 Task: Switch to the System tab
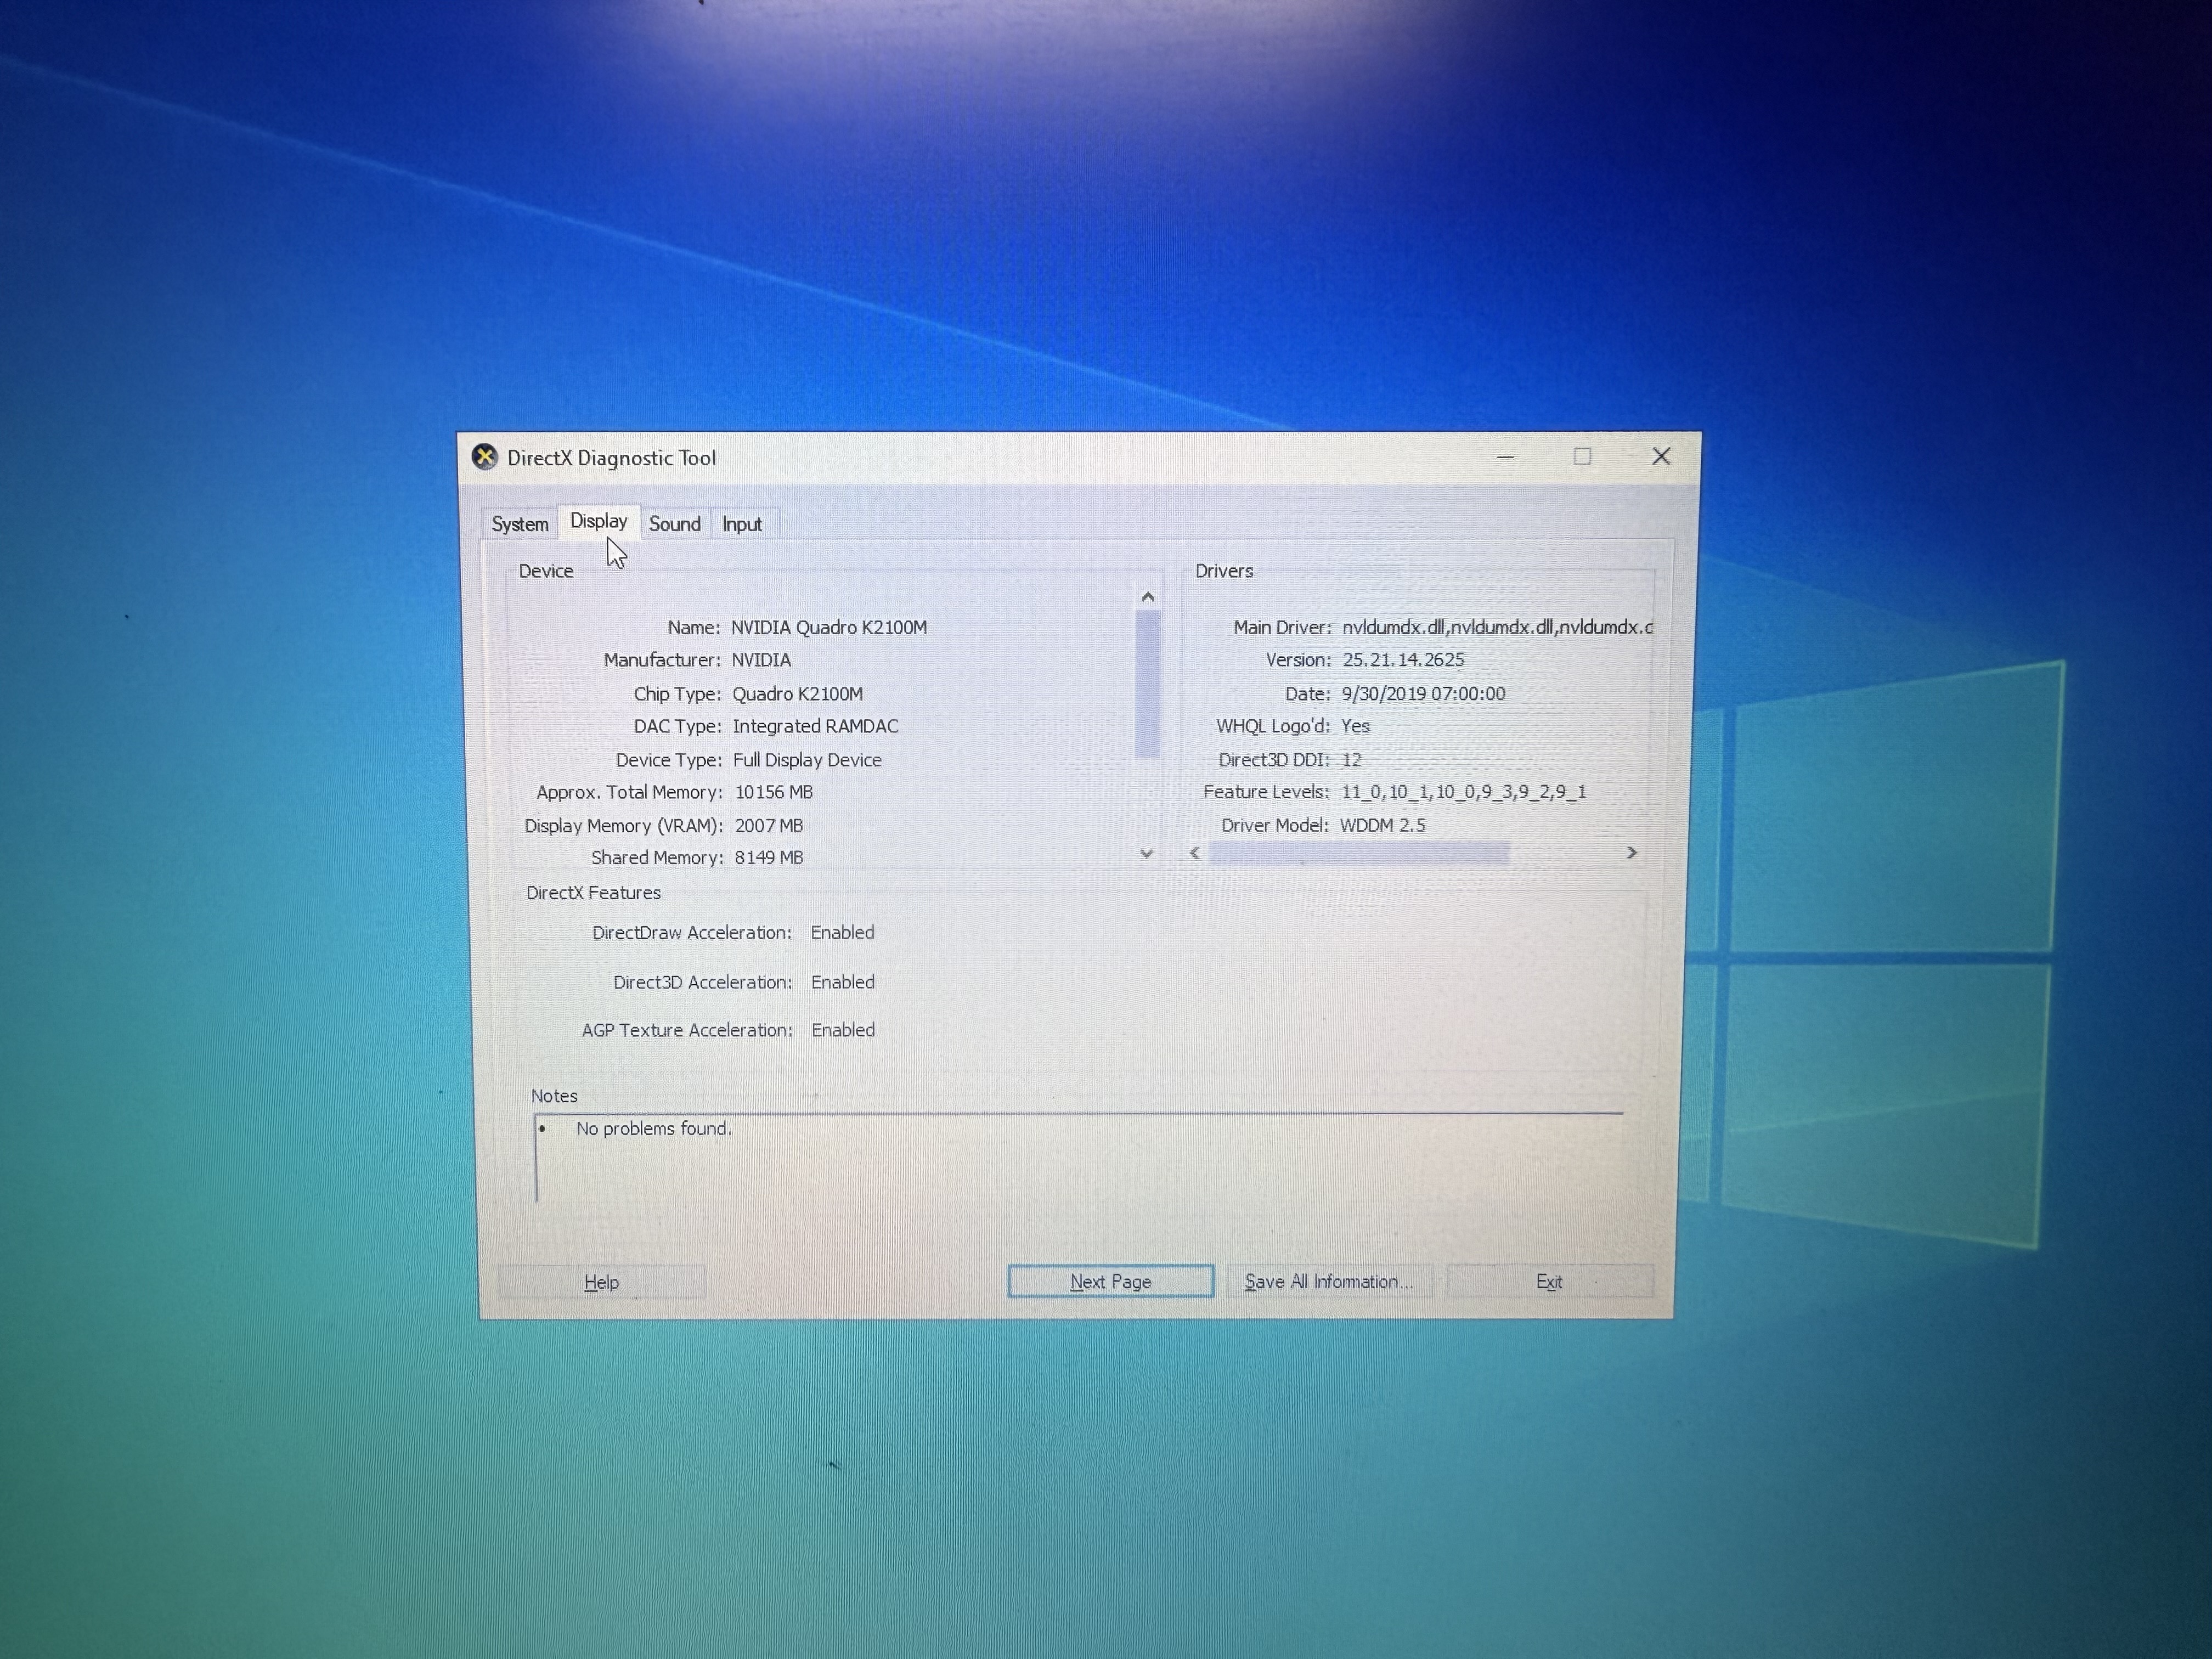(x=520, y=524)
